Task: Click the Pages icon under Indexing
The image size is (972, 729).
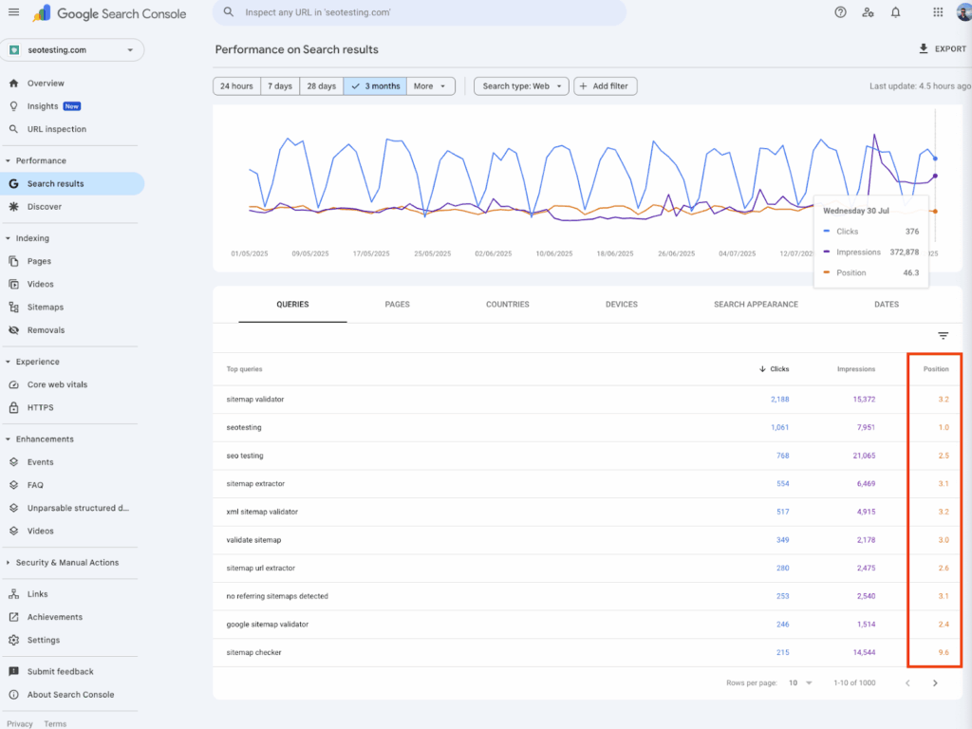Action: (13, 261)
